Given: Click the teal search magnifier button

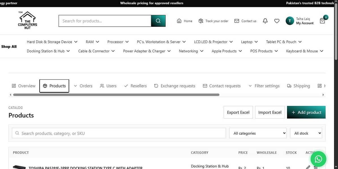Looking at the screenshot, I should pos(158,21).
